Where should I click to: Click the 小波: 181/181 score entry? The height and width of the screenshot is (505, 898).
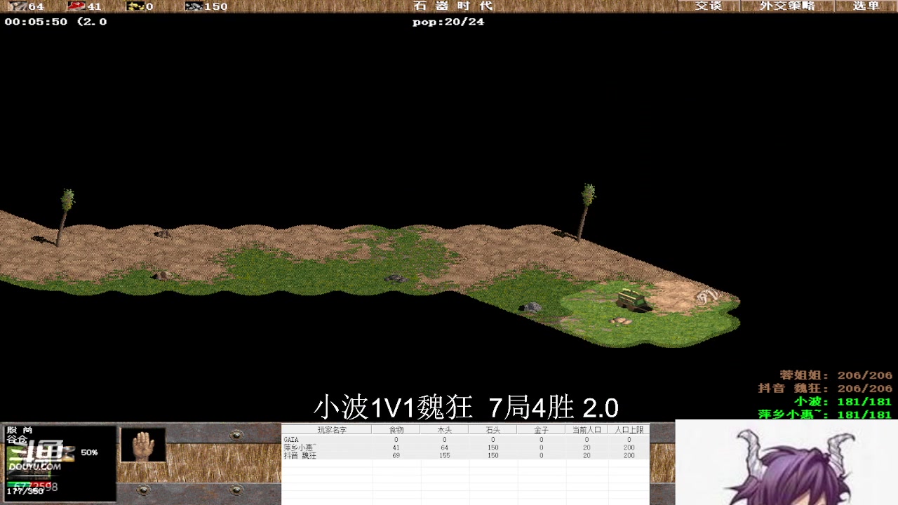[843, 402]
